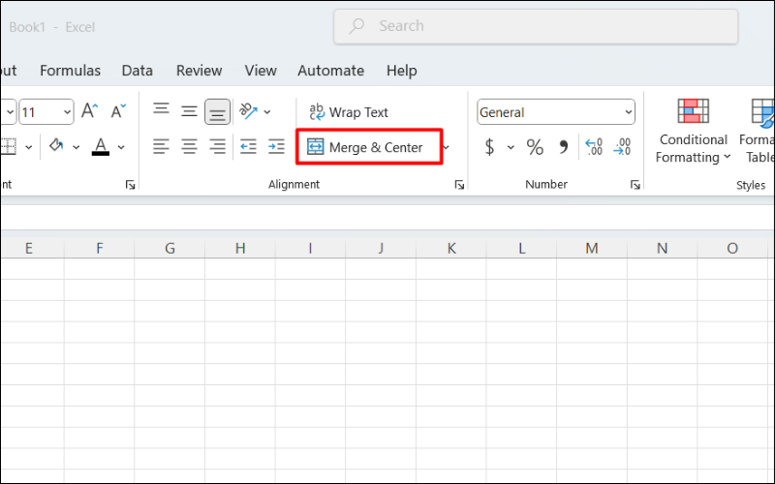Click the Merge & Center button
The height and width of the screenshot is (484, 775).
[x=365, y=147]
